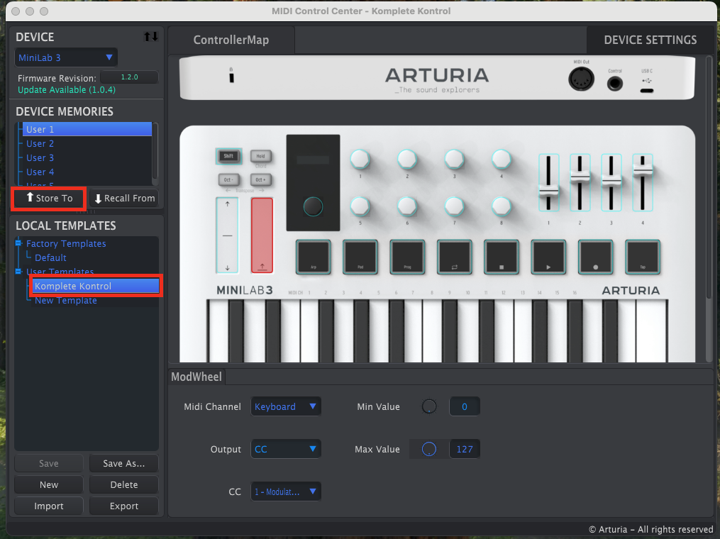Select the Komplete Kontrol template
Viewport: 720px width, 539px height.
[96, 286]
